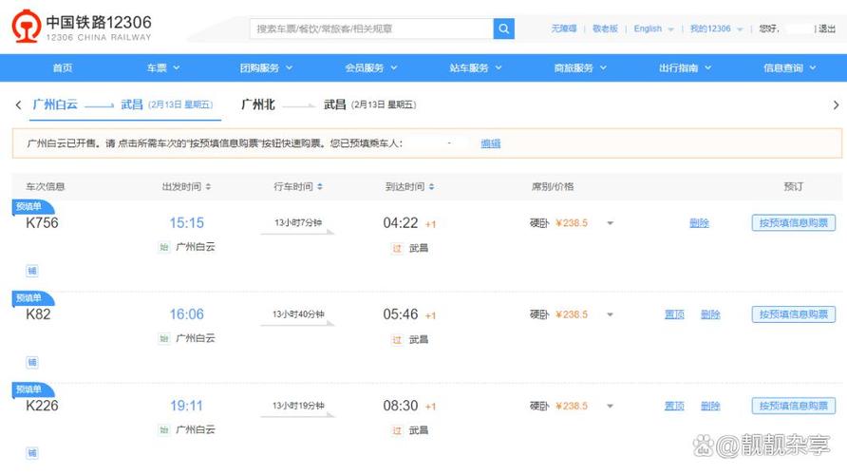This screenshot has height=475, width=847.
Task: Click the left arrow before route tabs
Action: pos(18,104)
